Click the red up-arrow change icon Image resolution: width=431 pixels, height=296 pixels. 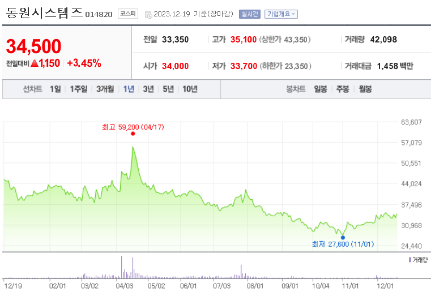click(35, 63)
